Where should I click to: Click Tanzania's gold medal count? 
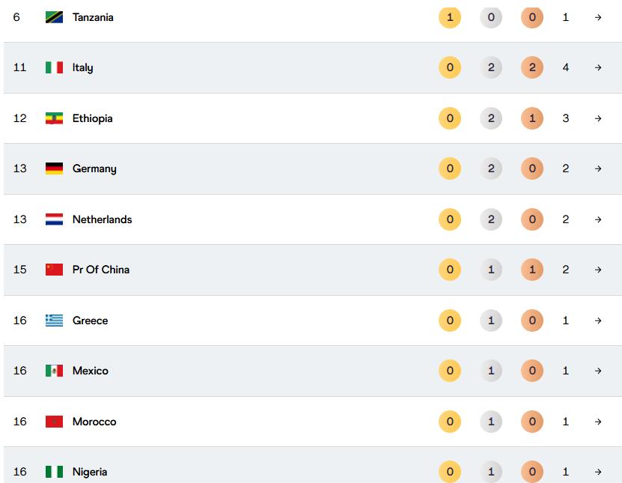pos(450,17)
